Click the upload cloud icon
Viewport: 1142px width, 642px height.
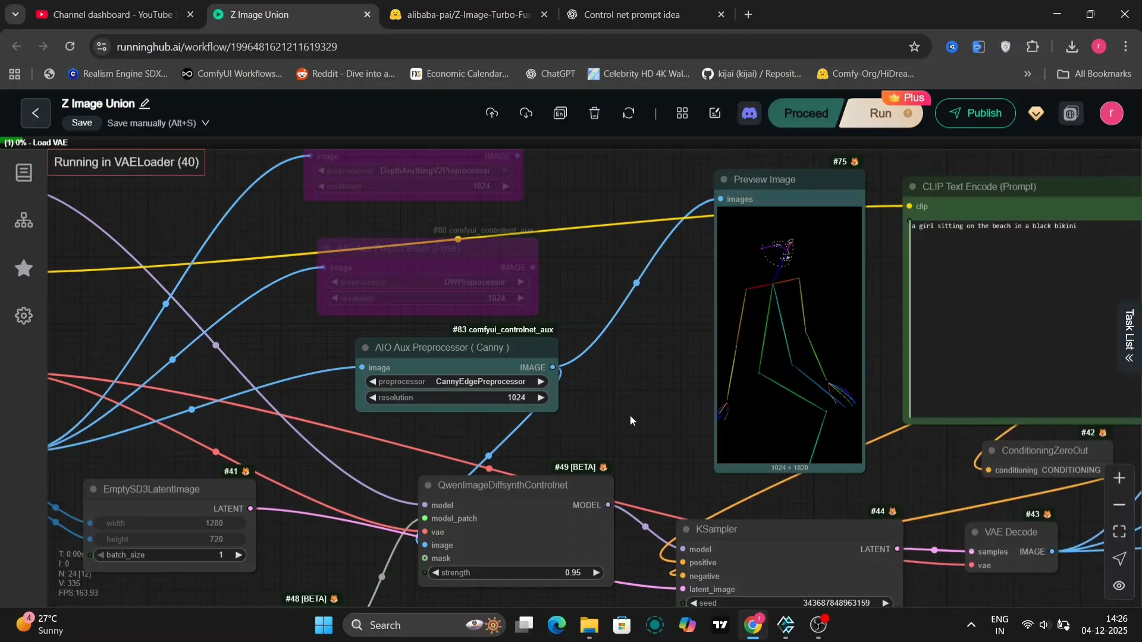(x=492, y=114)
